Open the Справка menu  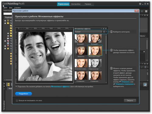click(17, 8)
